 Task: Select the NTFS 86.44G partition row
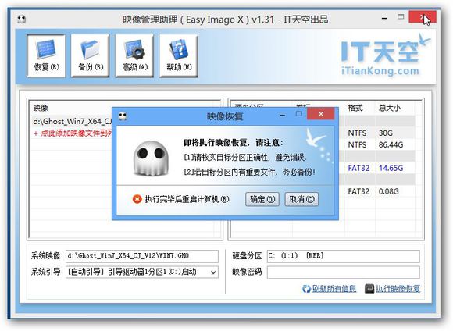(x=377, y=144)
